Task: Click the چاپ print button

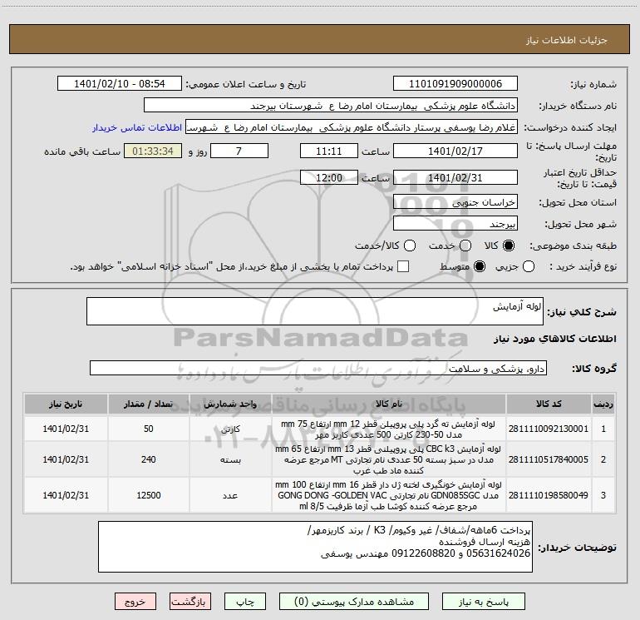Action: click(x=245, y=602)
